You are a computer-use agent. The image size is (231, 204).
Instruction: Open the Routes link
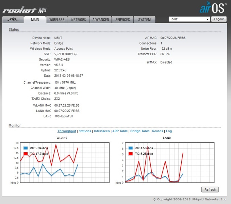click(x=158, y=131)
